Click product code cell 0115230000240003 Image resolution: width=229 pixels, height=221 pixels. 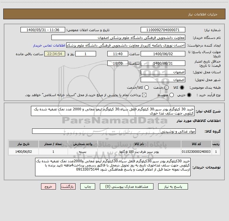196,152
